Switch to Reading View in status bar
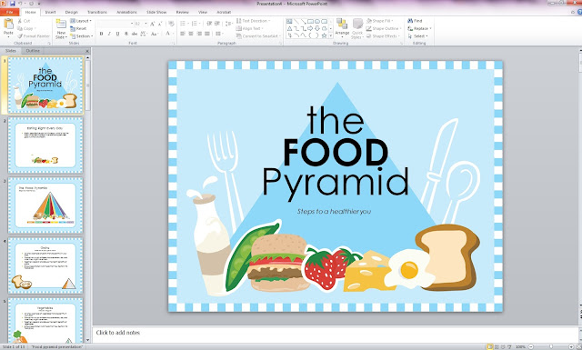This screenshot has width=582, height=350. coord(503,346)
